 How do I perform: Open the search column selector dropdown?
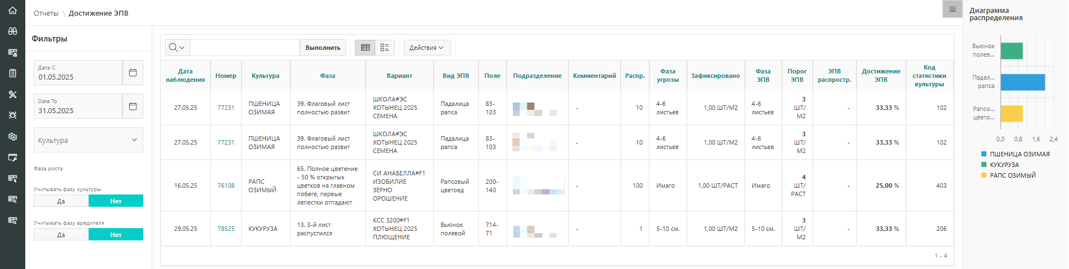point(177,48)
